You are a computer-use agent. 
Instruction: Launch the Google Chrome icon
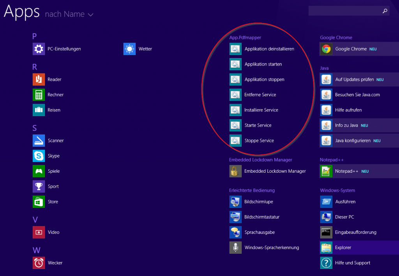(326, 49)
